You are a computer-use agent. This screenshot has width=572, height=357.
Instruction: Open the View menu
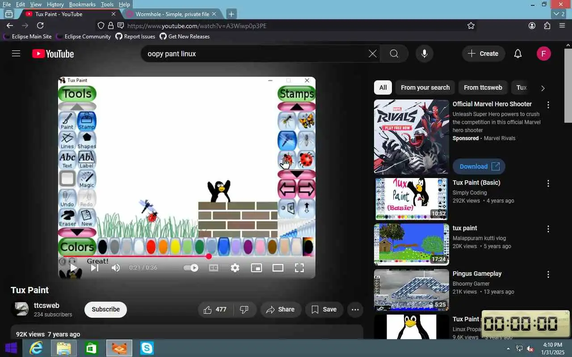[36, 4]
